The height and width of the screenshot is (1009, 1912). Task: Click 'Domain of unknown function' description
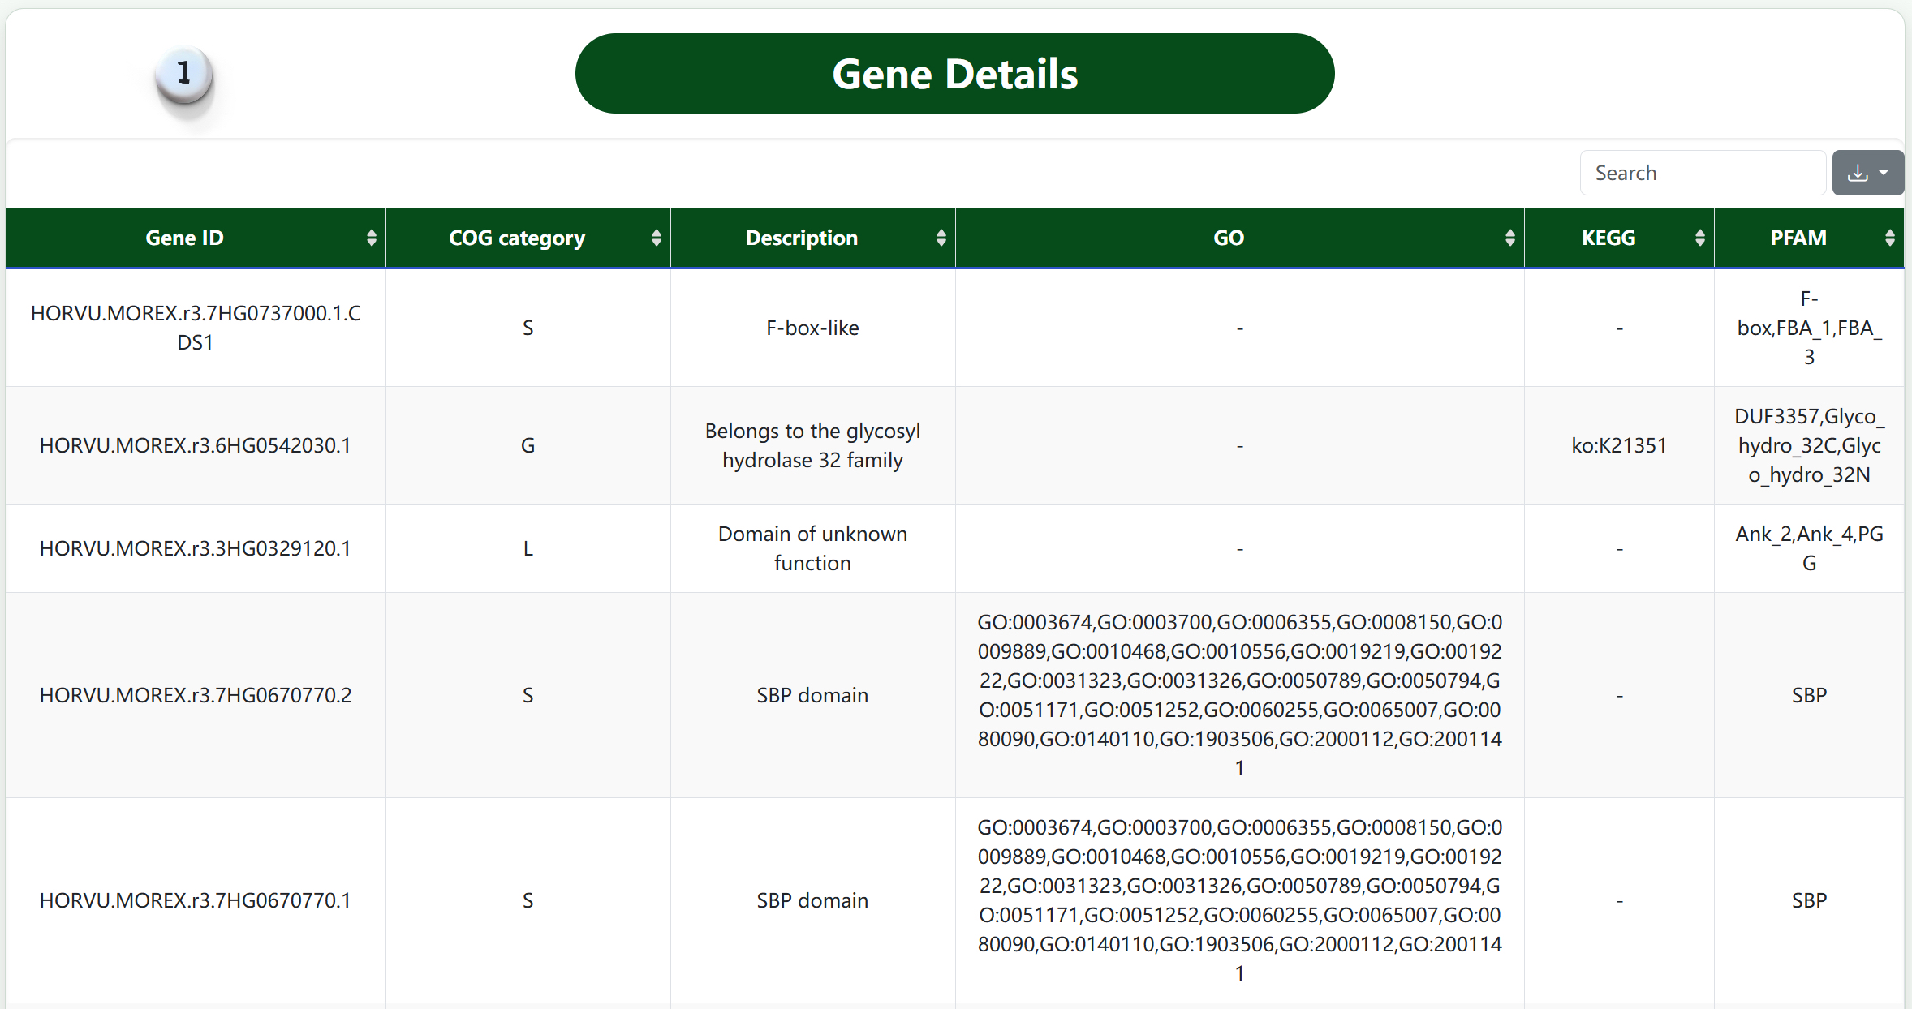[812, 548]
